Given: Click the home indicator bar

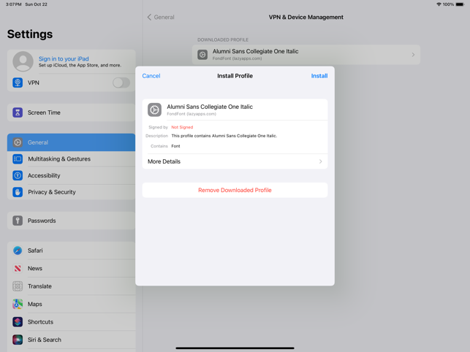Looking at the screenshot, I should 235,348.
